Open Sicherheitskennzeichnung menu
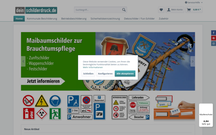This screenshot has width=216, height=135. tap(105, 19)
